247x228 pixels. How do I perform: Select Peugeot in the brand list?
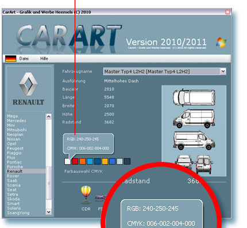point(15,148)
